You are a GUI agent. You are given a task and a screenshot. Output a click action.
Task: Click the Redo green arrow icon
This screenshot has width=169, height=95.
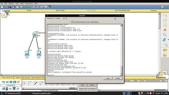click(x=29, y=7)
